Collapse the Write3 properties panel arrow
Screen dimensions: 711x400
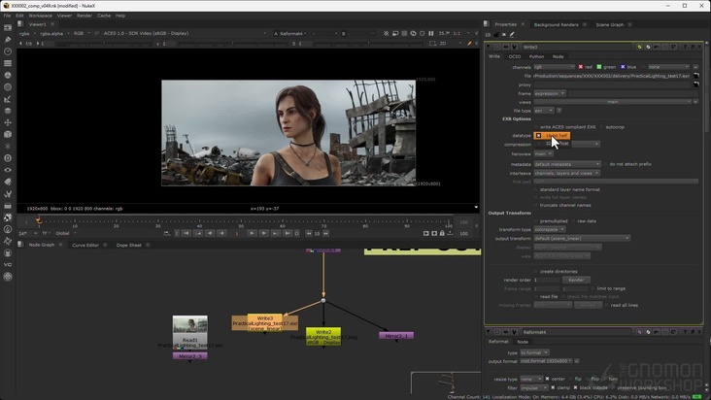click(489, 47)
